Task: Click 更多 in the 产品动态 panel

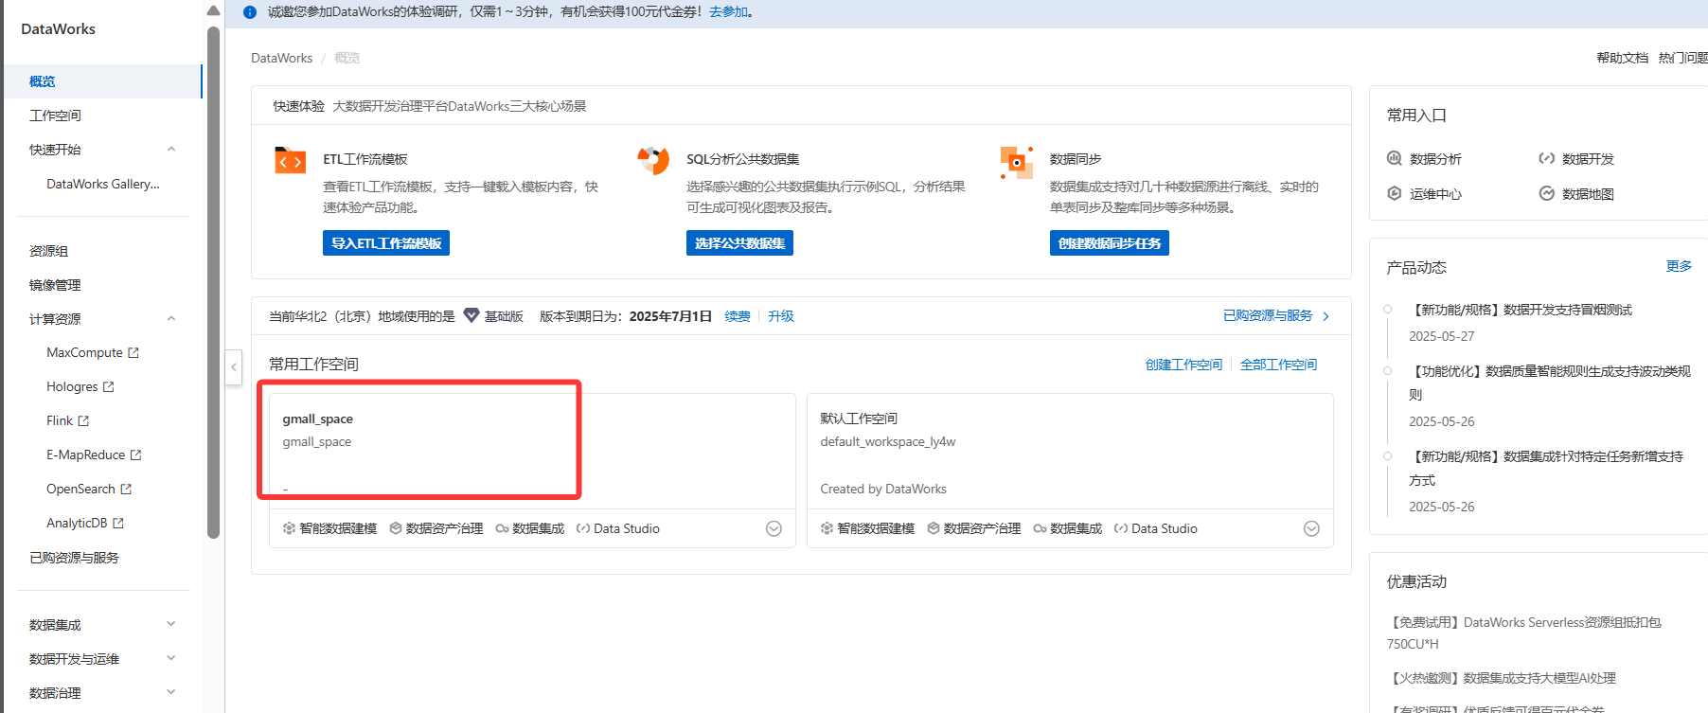Action: (1679, 266)
